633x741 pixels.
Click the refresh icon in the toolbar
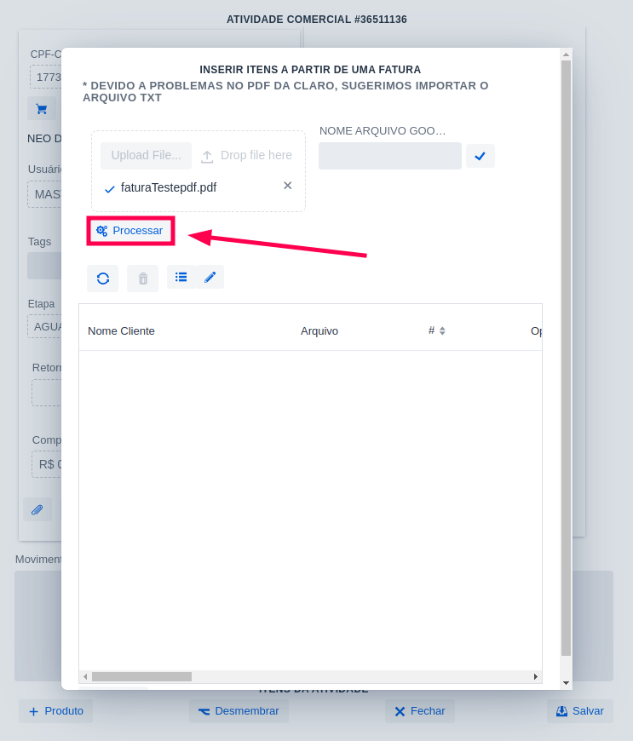102,279
